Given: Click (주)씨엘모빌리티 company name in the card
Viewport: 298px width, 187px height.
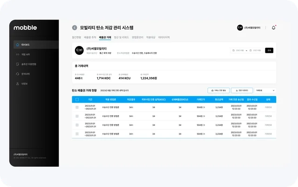Looking at the screenshot, I should tap(96, 49).
